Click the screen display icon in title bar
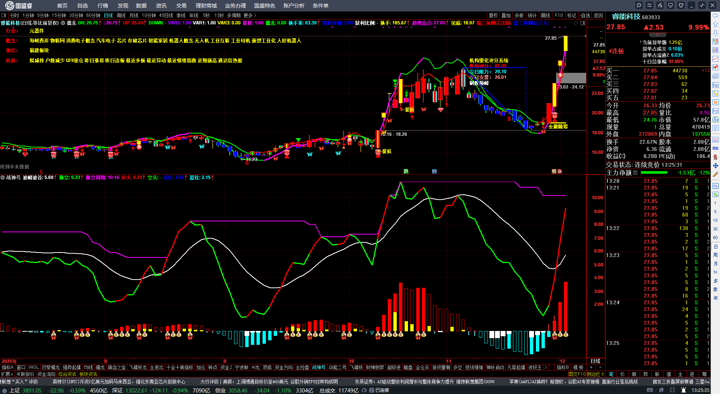The image size is (720, 394). pyautogui.click(x=670, y=5)
